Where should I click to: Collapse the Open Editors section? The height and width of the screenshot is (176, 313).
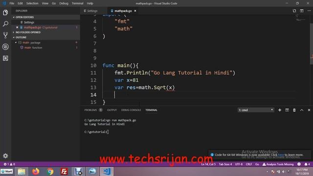click(45, 17)
